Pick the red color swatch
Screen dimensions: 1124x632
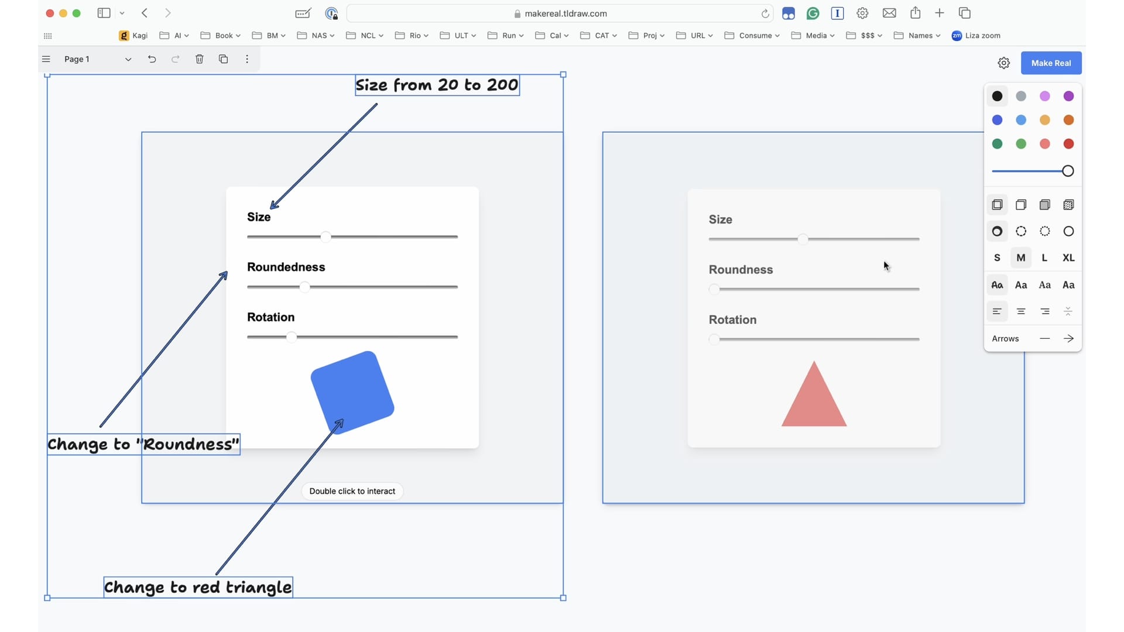[x=1068, y=144]
